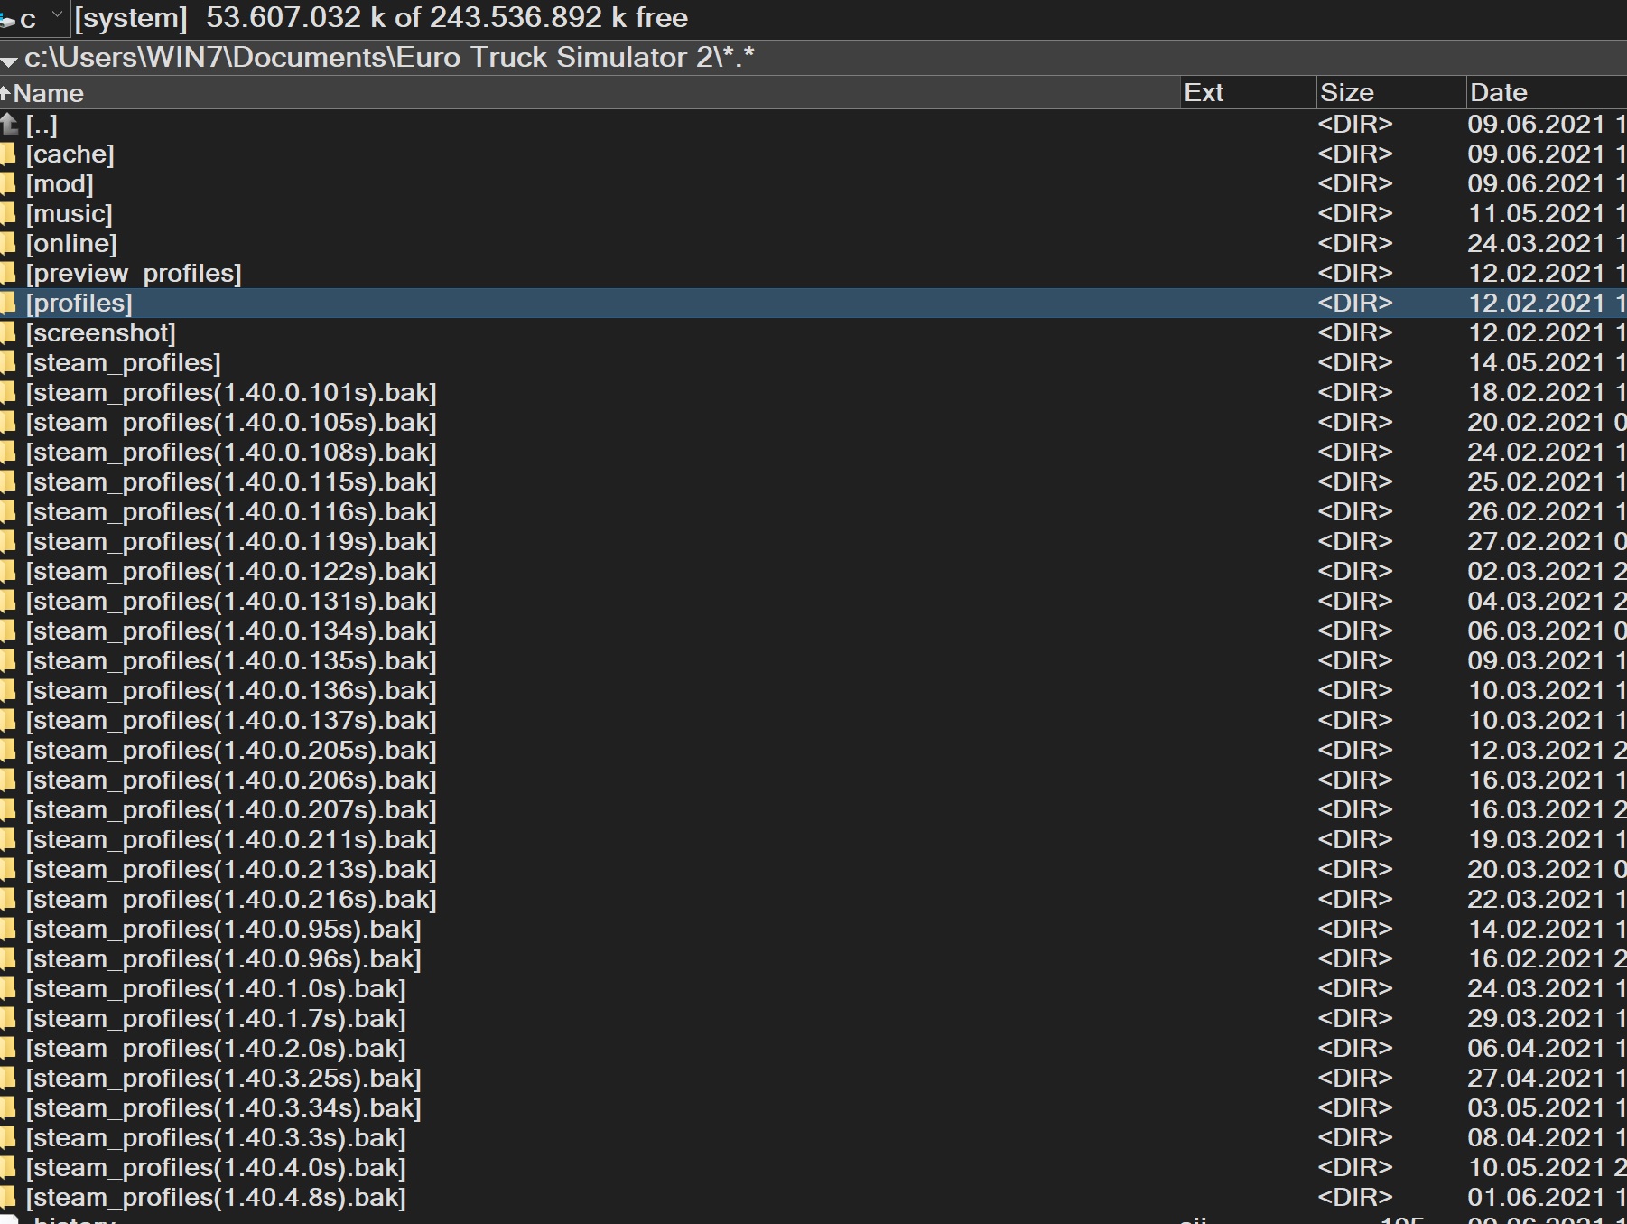The height and width of the screenshot is (1224, 1627).
Task: Click folder name [steam_profiles(1.40.0.216s).bak]
Action: click(x=231, y=900)
